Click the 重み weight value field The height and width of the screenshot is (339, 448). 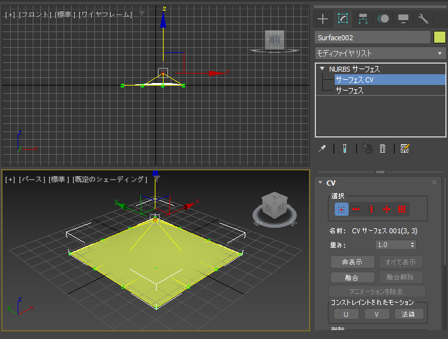(392, 245)
